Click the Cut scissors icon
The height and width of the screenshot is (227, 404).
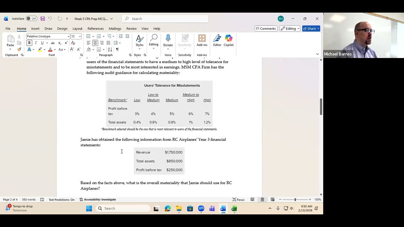point(19,37)
